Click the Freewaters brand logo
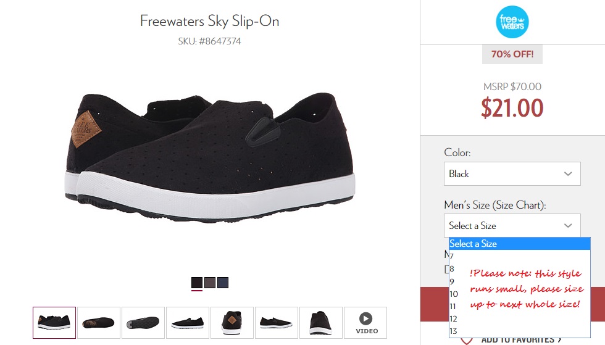The height and width of the screenshot is (345, 605). pos(512,22)
